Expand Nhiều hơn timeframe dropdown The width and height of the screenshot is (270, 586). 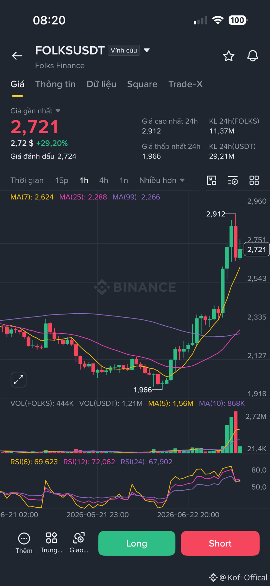[x=162, y=180]
